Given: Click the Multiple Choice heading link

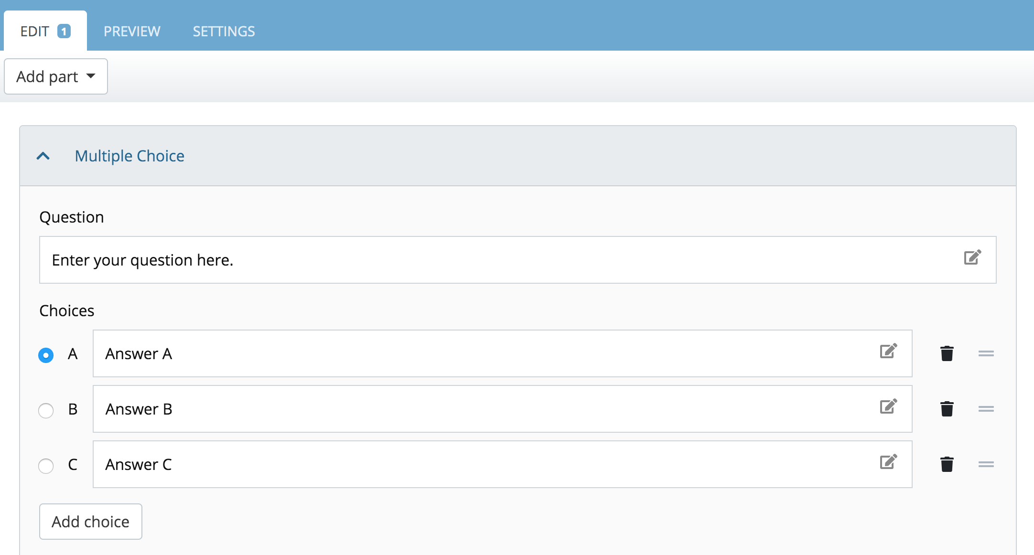Looking at the screenshot, I should pos(129,156).
